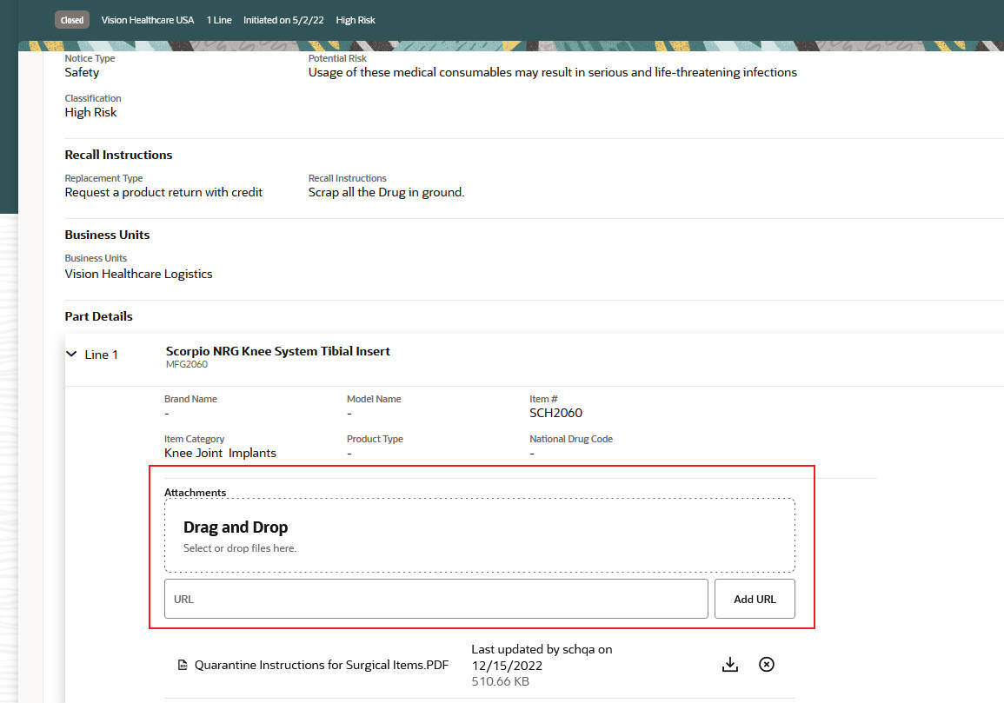Viewport: 1004px width, 703px height.
Task: Click the Recall Instructions section heading
Action: (118, 155)
